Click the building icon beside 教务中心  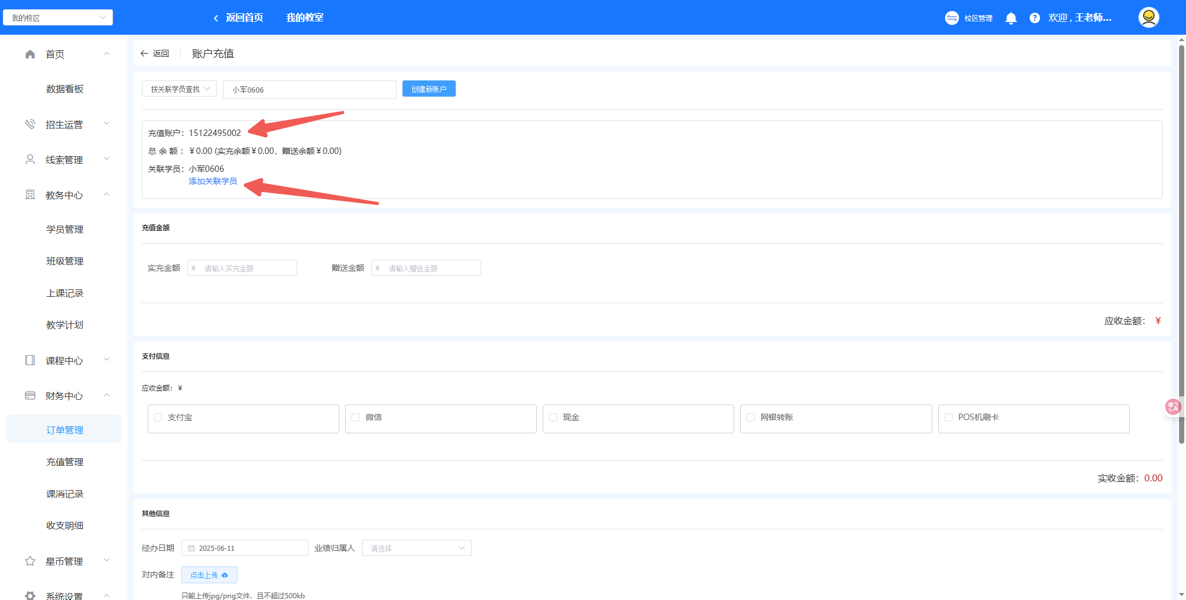click(30, 195)
